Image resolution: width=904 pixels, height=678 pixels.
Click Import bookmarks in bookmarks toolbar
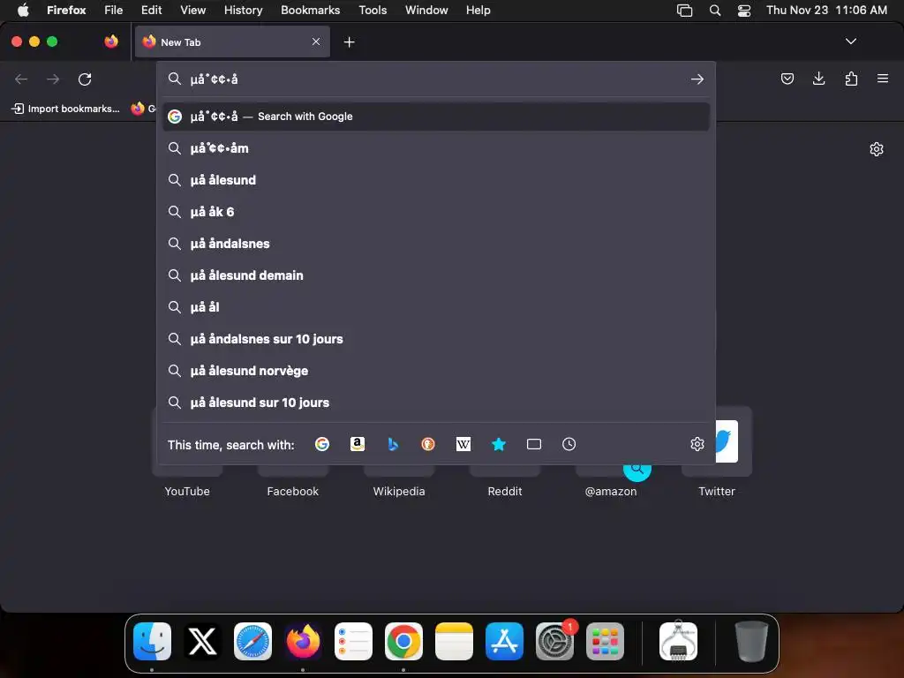pos(65,109)
